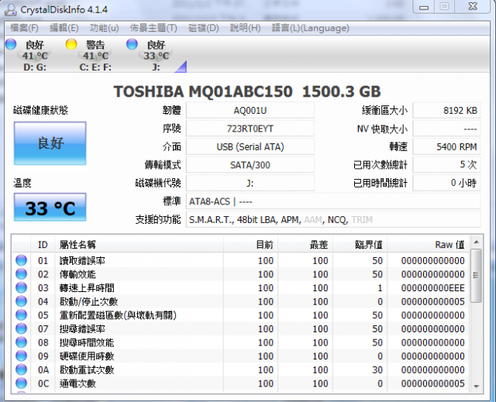The width and height of the screenshot is (496, 402).
Task: Open the 磁碟(D) menu
Action: pyautogui.click(x=203, y=28)
